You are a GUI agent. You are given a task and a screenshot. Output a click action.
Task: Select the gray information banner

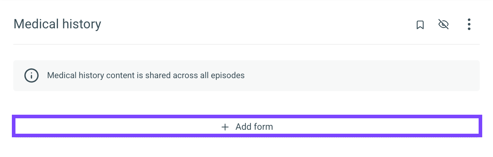pos(247,76)
